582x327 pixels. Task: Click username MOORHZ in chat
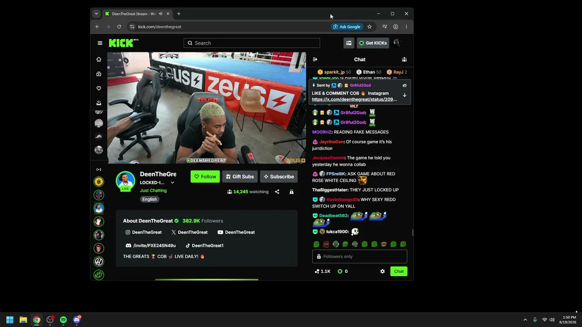coord(322,132)
